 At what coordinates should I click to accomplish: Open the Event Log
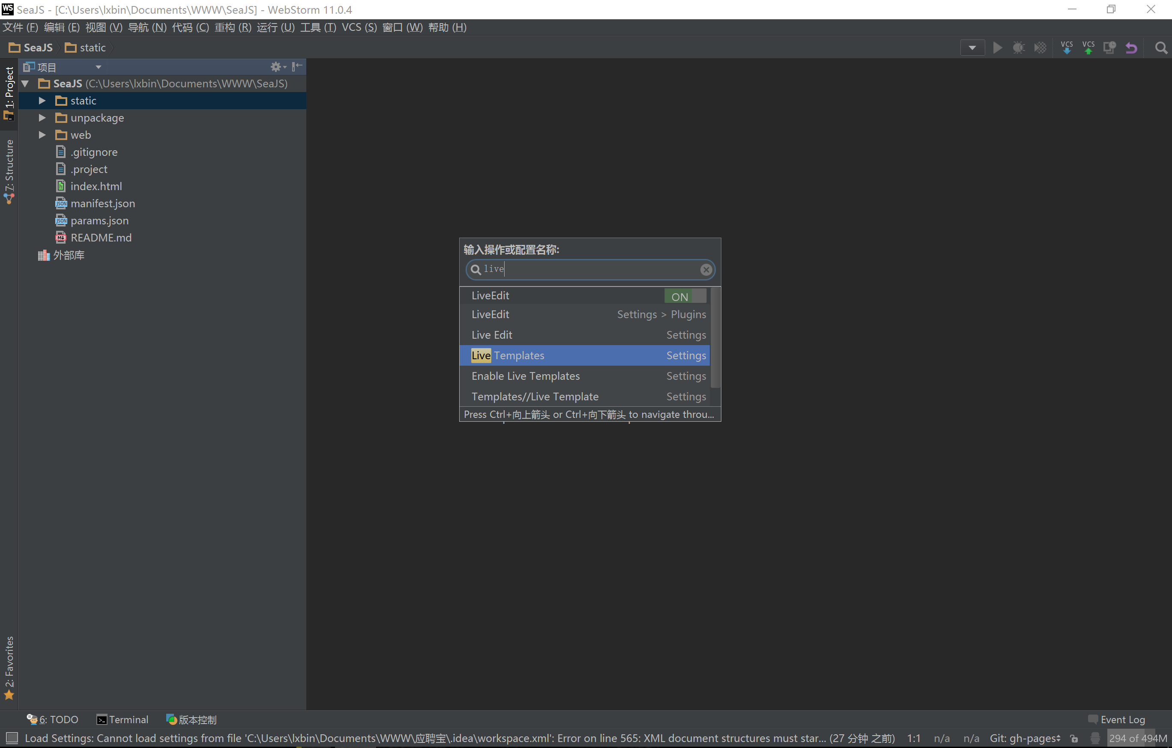tap(1116, 719)
